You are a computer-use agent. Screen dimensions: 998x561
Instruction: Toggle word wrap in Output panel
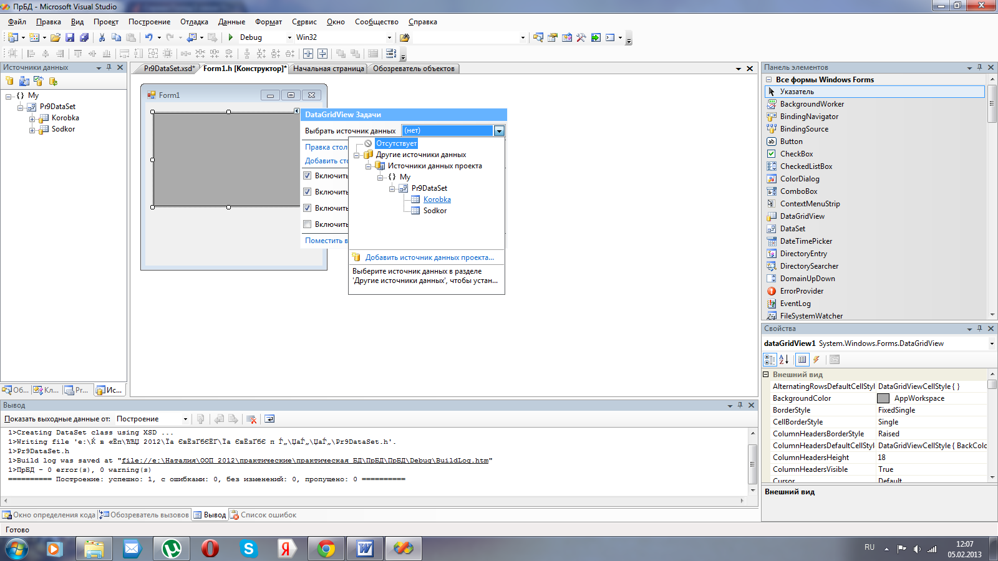click(x=269, y=419)
